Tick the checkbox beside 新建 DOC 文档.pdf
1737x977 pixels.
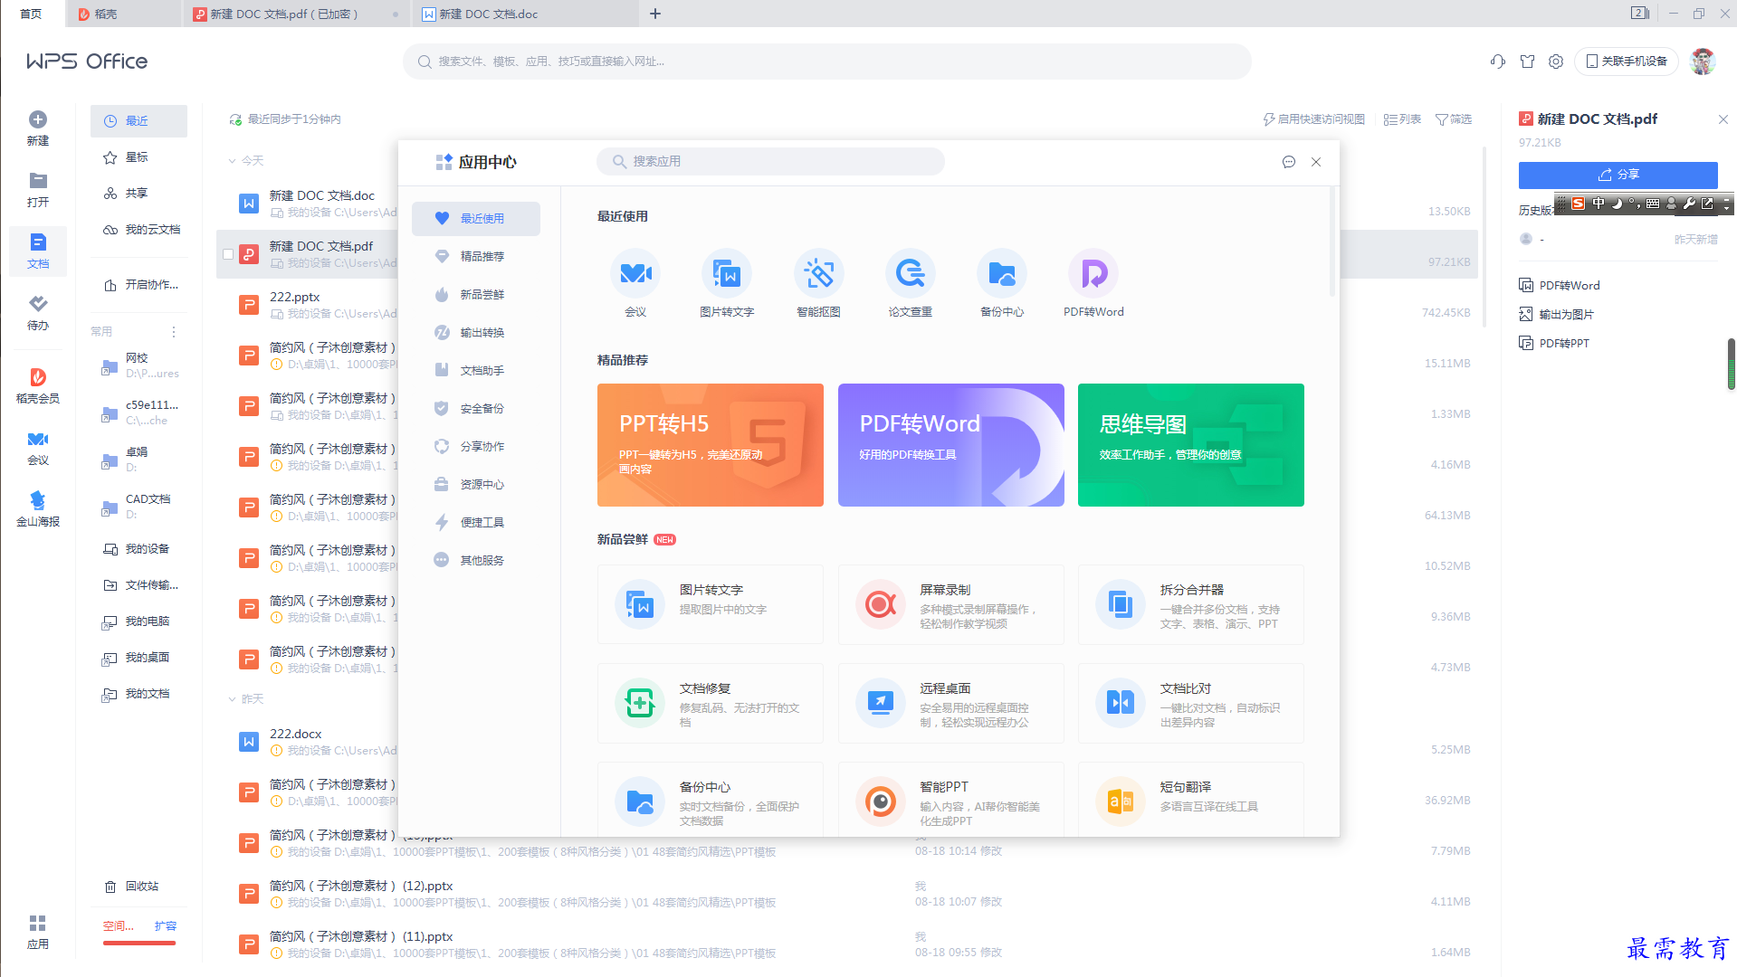click(x=228, y=254)
